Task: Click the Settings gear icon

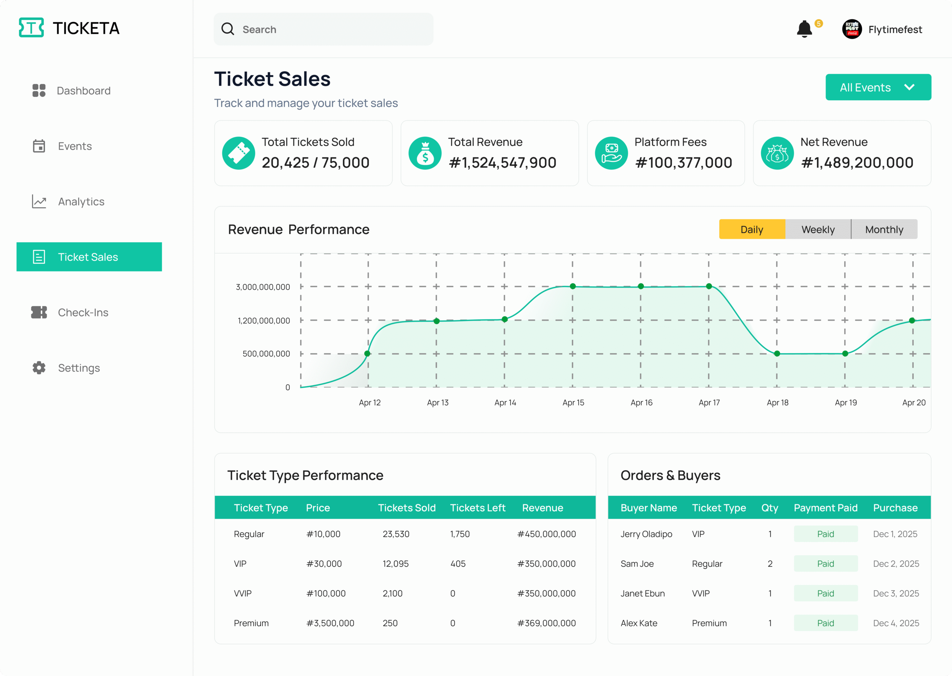Action: tap(39, 368)
